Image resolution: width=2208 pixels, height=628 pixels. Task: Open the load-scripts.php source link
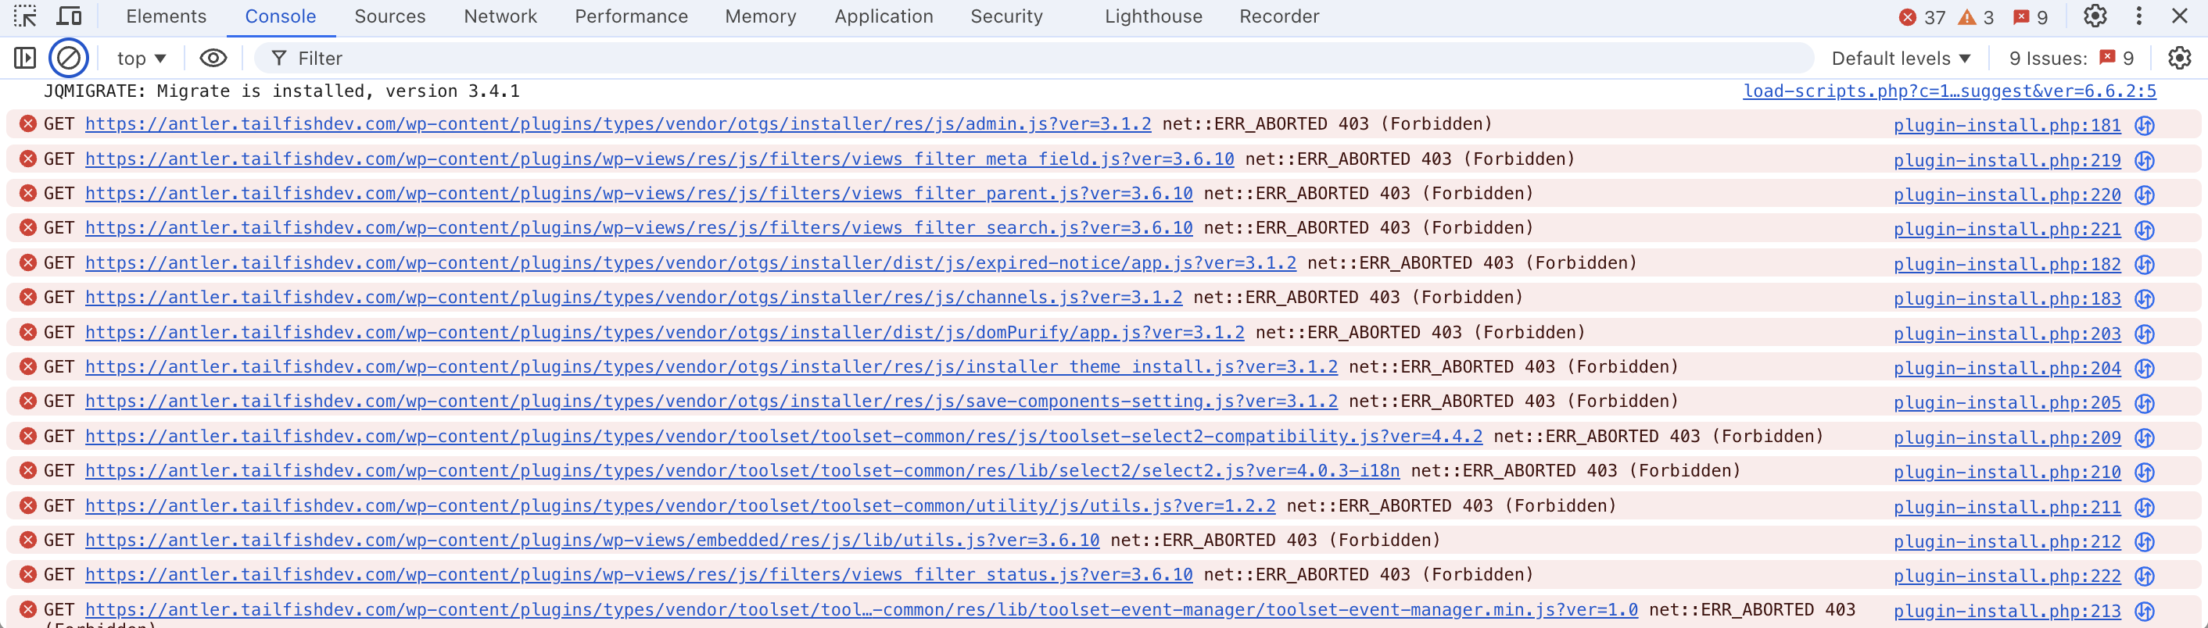coord(1949,91)
